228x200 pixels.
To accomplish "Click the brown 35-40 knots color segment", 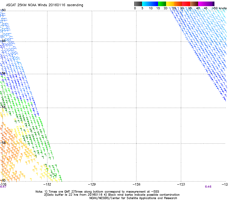I will pyautogui.click(x=194, y=4).
